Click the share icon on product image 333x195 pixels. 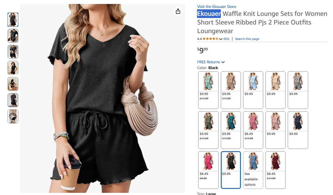pos(178,11)
